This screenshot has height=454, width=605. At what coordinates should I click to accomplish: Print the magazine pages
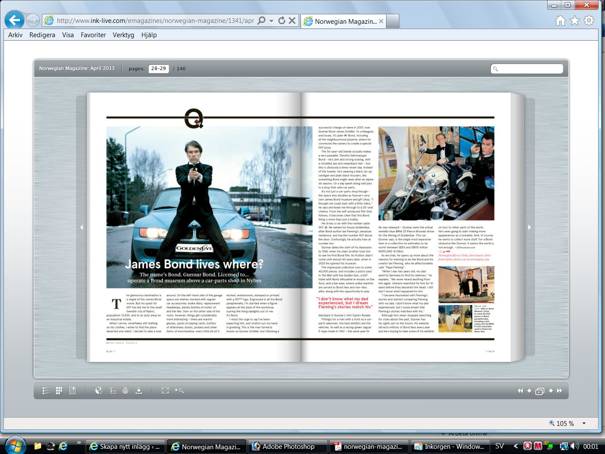pyautogui.click(x=125, y=391)
